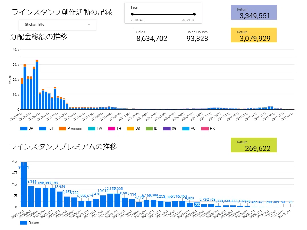Screen dimensions: 307x230
Task: Click the 4万 axis label in premium chart
Action: 15,161
